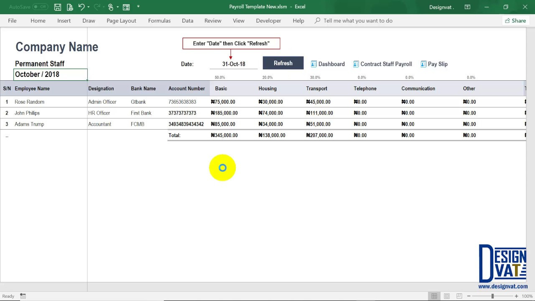The width and height of the screenshot is (535, 301).
Task: Undo the last action
Action: [82, 7]
